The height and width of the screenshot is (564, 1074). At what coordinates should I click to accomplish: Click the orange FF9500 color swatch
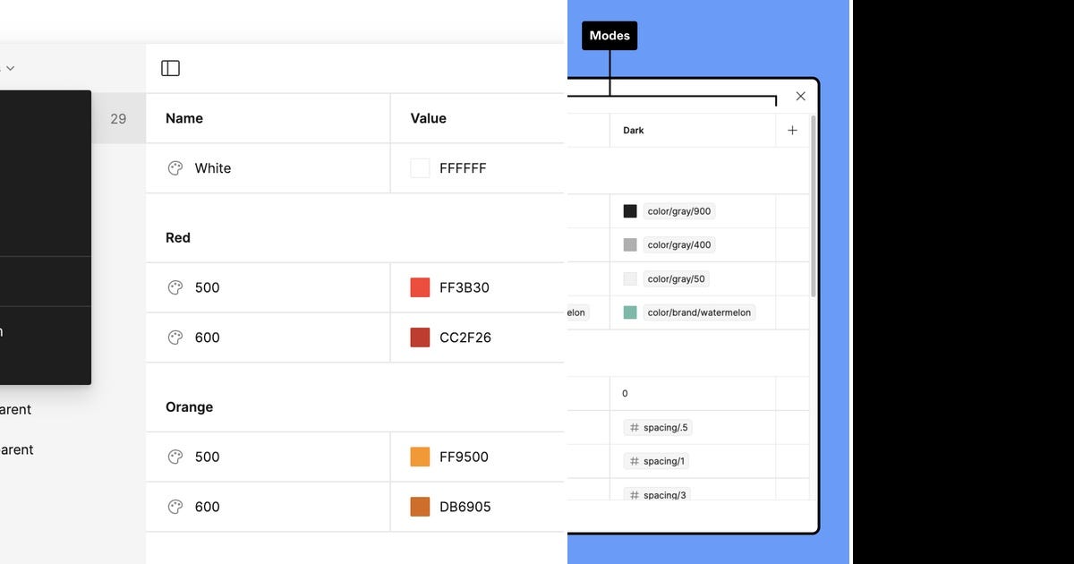[419, 457]
